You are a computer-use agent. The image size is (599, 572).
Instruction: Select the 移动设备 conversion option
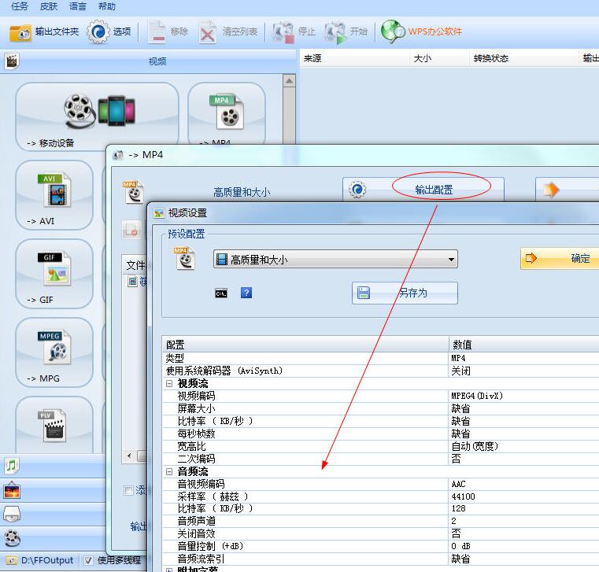pyautogui.click(x=97, y=117)
